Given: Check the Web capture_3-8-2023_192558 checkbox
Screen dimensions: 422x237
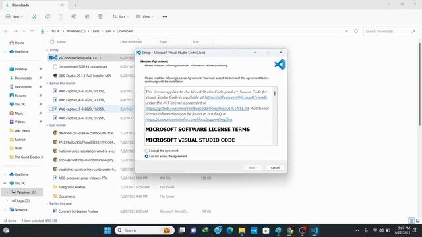Looking at the screenshot, I should [x=51, y=109].
